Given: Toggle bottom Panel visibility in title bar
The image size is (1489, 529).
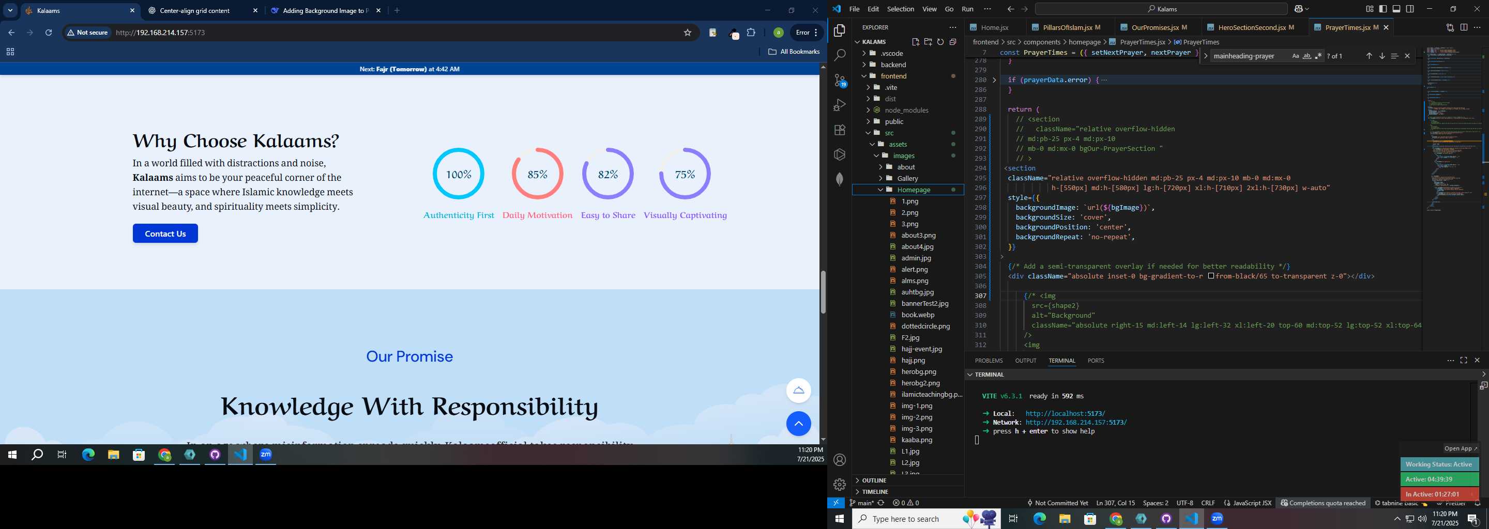Looking at the screenshot, I should (x=1396, y=9).
